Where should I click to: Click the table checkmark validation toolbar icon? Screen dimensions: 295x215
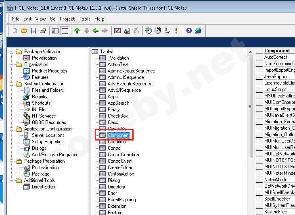(117, 31)
